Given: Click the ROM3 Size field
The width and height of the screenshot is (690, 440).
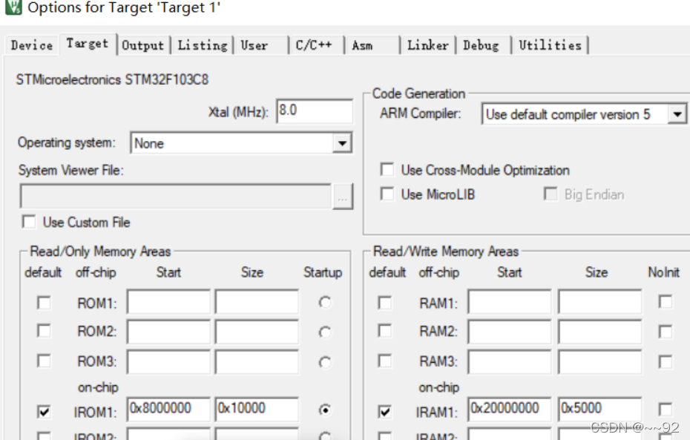Looking at the screenshot, I should [x=257, y=361].
